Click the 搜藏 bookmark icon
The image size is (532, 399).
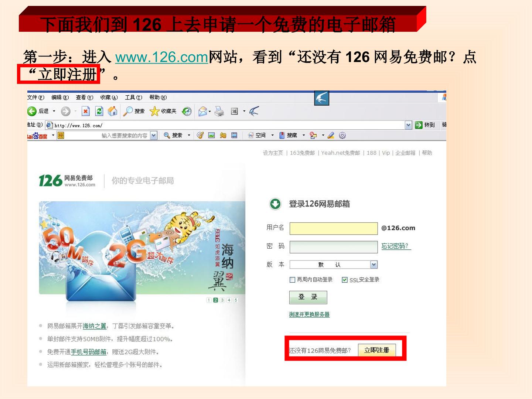pyautogui.click(x=288, y=136)
